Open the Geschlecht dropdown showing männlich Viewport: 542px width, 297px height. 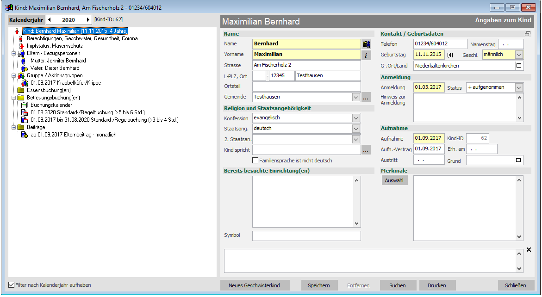click(519, 55)
